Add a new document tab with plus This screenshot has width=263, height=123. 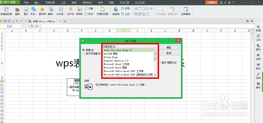pyautogui.click(x=65, y=21)
